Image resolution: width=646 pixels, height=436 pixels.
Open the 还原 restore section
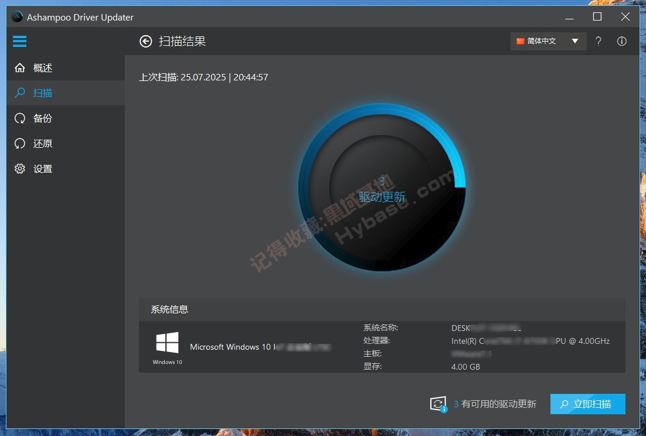pos(66,144)
